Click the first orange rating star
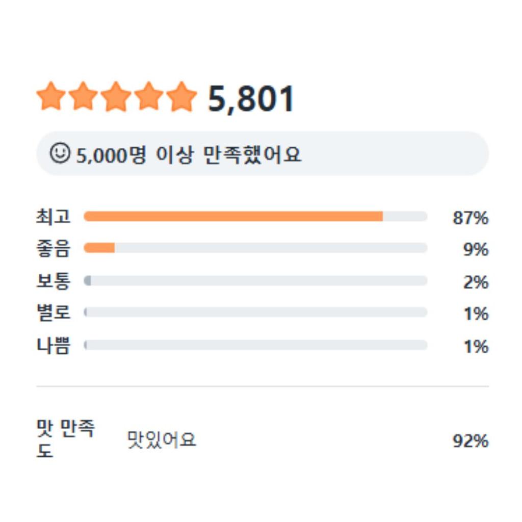 coord(51,97)
